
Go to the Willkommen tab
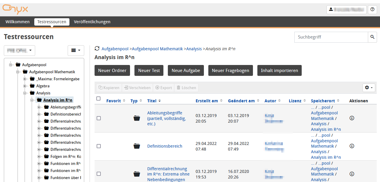click(x=17, y=22)
